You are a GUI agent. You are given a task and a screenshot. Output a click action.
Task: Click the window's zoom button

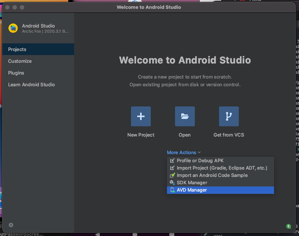(x=22, y=7)
